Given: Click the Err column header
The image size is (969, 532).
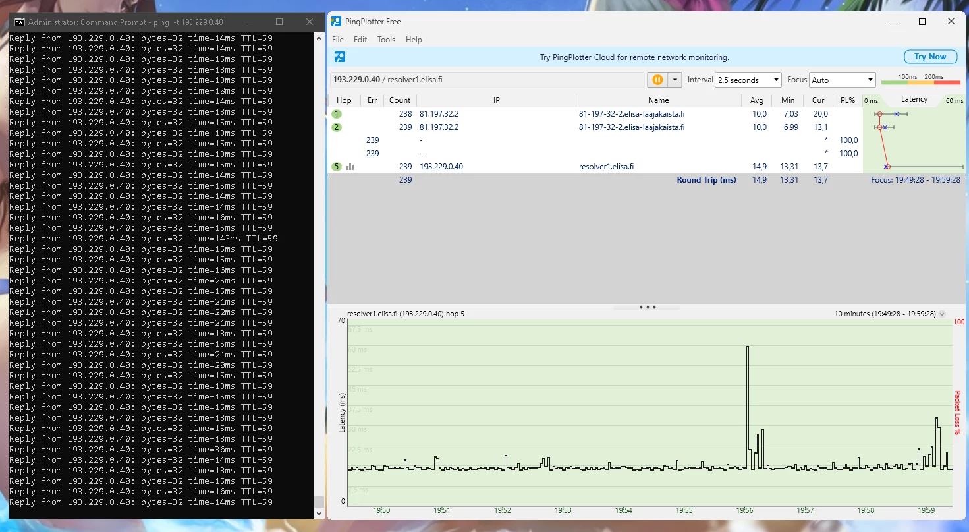Looking at the screenshot, I should [373, 100].
